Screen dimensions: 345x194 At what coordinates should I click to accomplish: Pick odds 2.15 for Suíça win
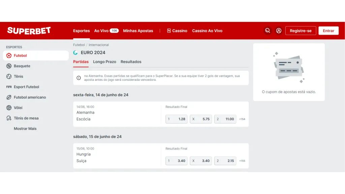pos(225,161)
